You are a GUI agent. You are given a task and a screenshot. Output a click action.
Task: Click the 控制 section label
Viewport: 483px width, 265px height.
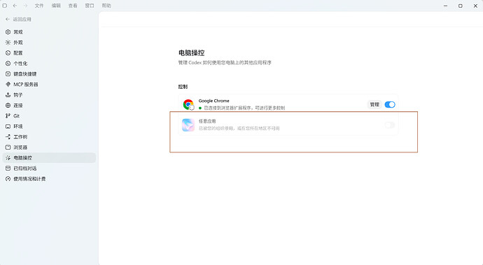pos(183,87)
